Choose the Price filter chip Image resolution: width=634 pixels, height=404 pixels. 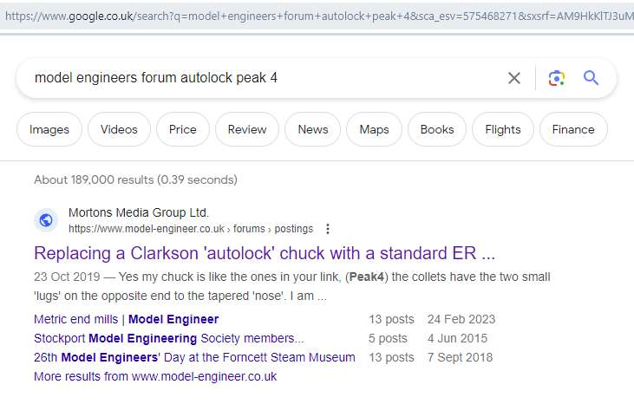click(183, 129)
